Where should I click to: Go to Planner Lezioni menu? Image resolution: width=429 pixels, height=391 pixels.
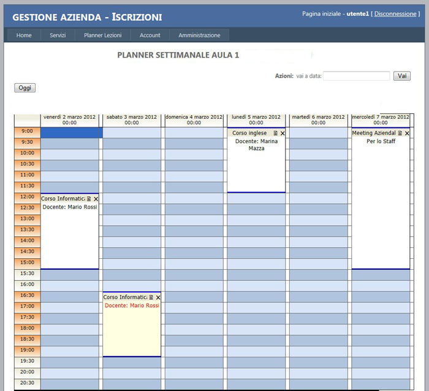tap(102, 35)
